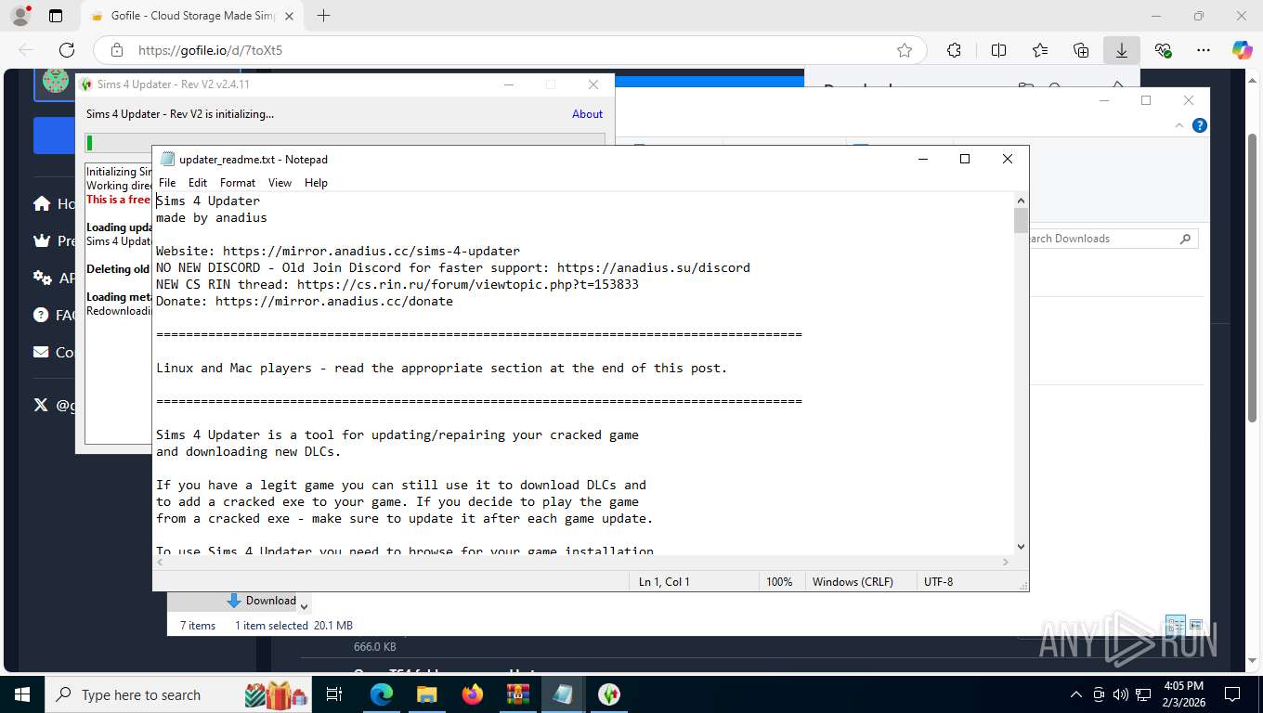
Task: Click the browser page scrollbar thumb
Action: coord(1252,278)
